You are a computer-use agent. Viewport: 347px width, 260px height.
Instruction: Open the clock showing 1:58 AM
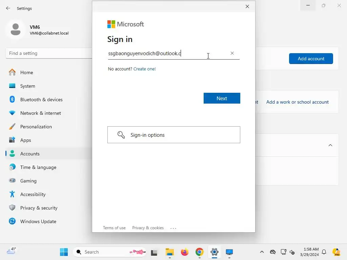pyautogui.click(x=309, y=252)
